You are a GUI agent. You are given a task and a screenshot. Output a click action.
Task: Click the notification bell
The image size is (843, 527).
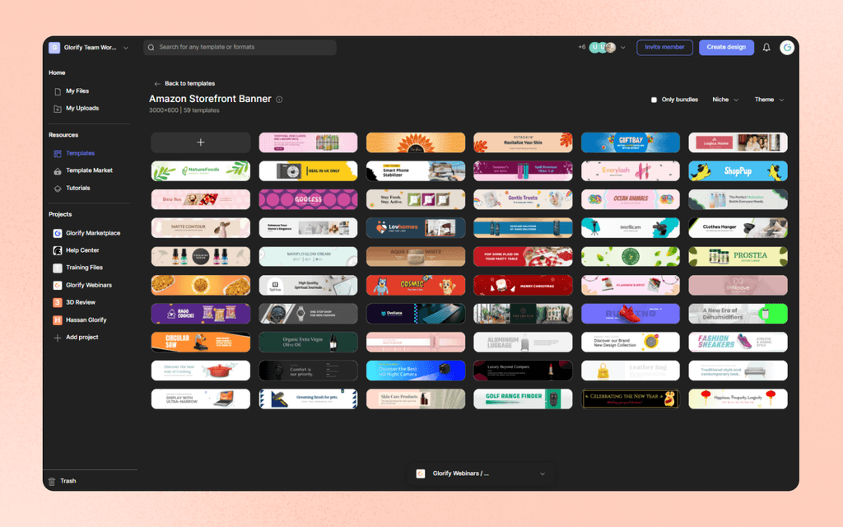pyautogui.click(x=767, y=48)
